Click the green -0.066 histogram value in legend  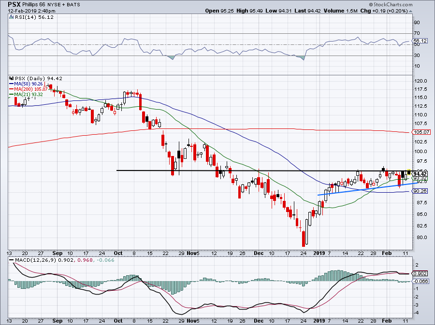105,260
